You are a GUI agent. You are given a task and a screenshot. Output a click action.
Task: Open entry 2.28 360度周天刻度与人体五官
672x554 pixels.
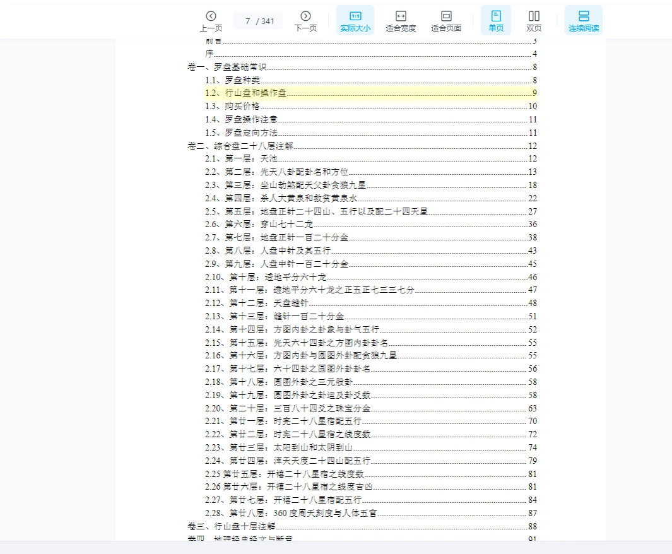[371, 513]
